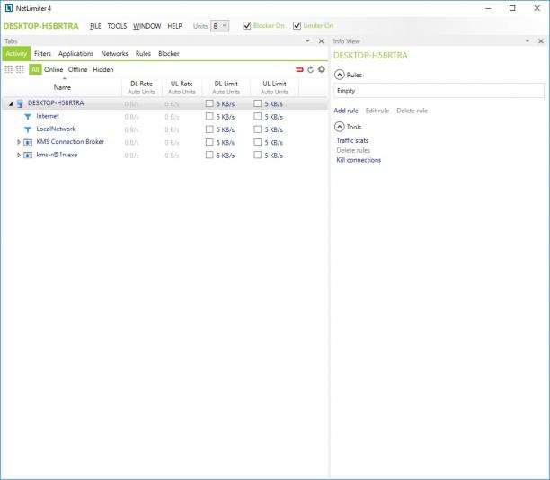
Task: Open the TOOLS menu
Action: coord(117,26)
